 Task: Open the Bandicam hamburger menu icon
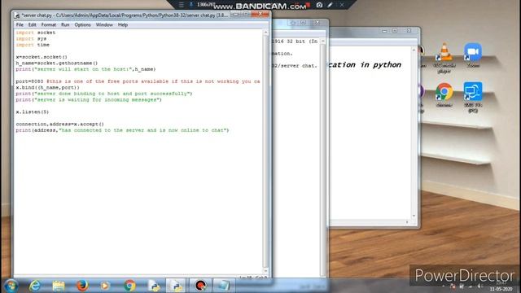click(181, 5)
